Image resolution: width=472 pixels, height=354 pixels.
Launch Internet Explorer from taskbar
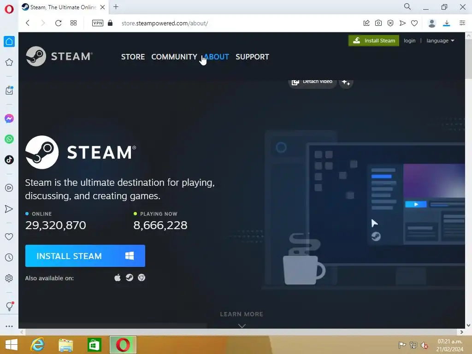click(37, 345)
